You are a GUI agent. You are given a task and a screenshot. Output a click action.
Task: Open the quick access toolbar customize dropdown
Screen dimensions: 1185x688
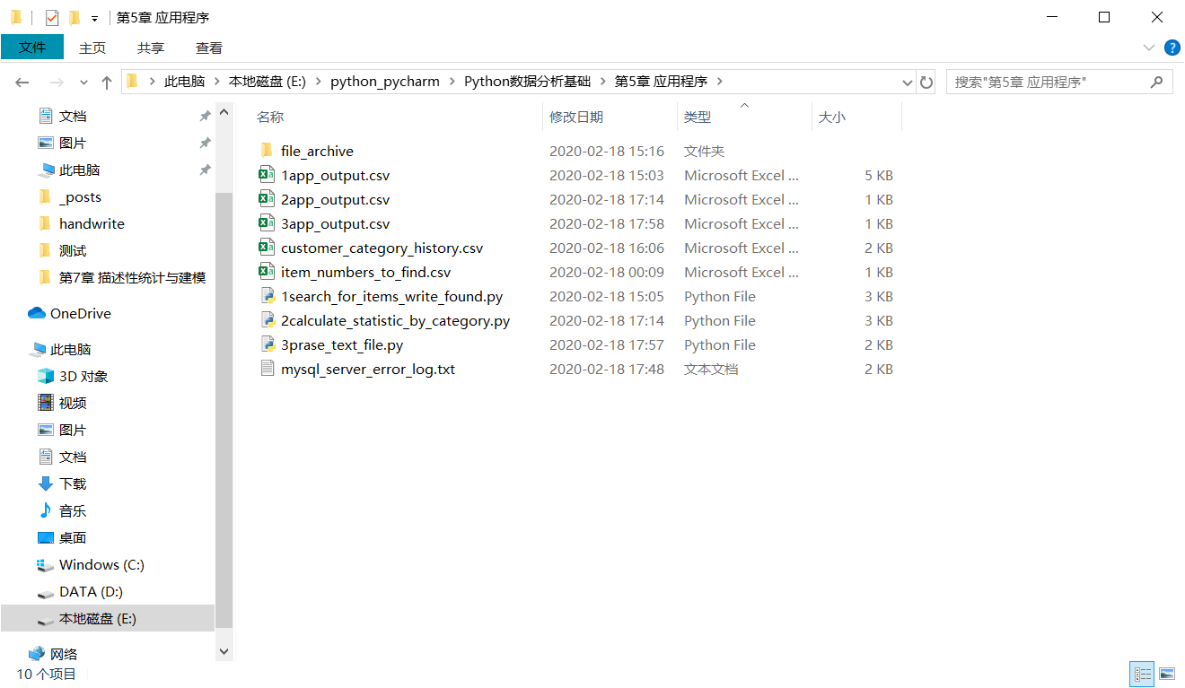(94, 18)
